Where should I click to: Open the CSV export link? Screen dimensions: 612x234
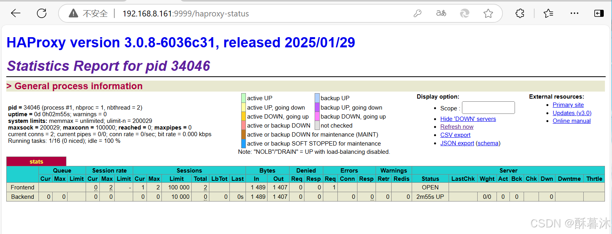455,135
